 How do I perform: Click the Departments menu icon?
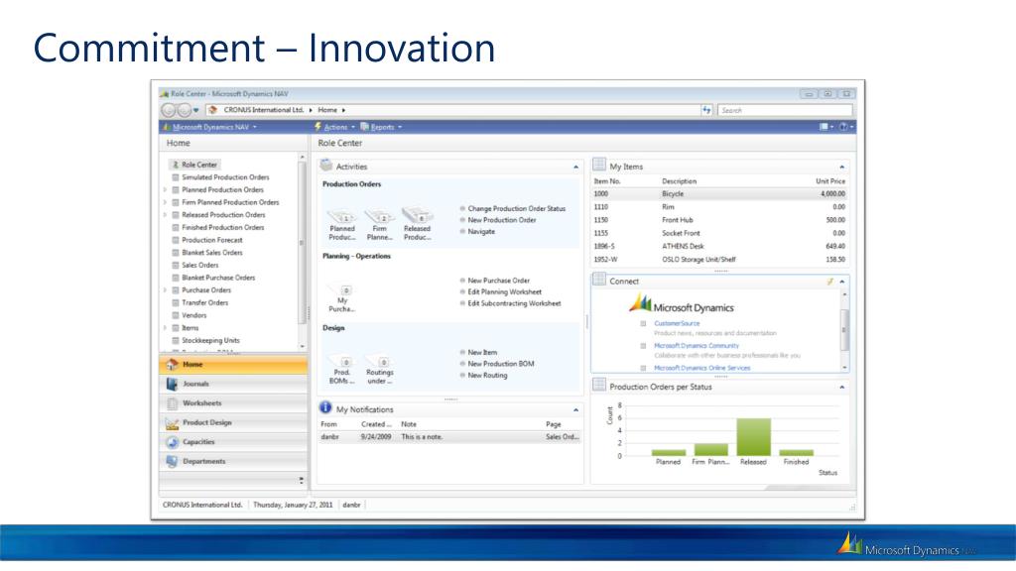pos(172,462)
